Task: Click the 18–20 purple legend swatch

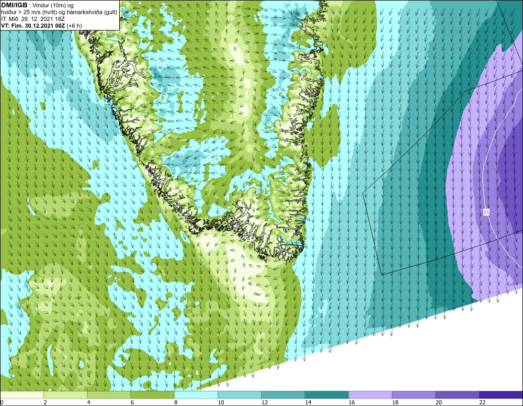Action: [414, 395]
